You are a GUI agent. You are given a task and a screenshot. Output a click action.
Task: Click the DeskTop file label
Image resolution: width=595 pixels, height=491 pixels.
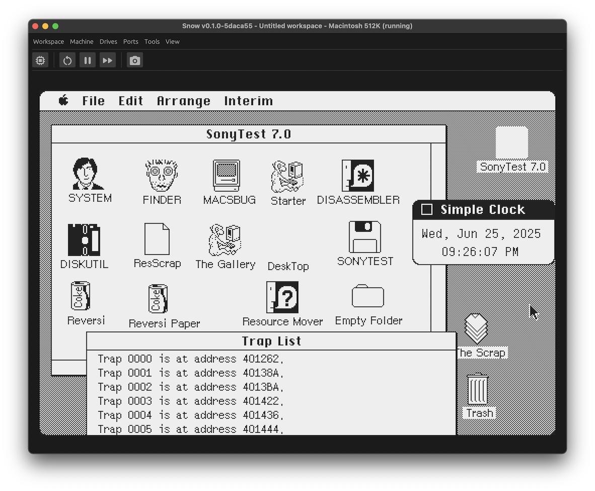click(x=288, y=266)
